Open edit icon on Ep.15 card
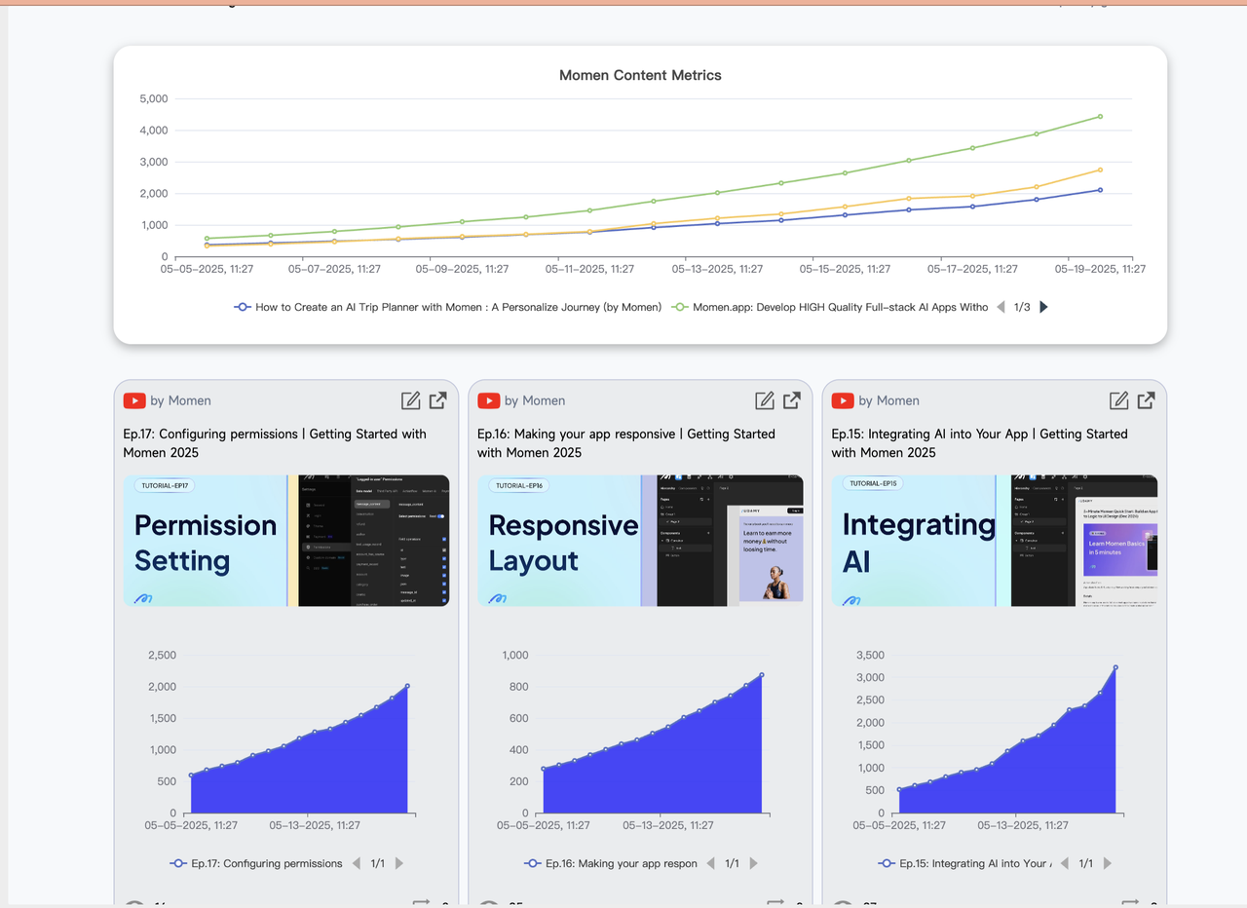This screenshot has height=908, width=1247. (x=1119, y=400)
